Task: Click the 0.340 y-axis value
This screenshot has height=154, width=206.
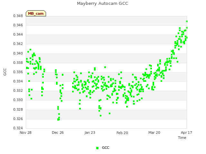Action: (18, 54)
